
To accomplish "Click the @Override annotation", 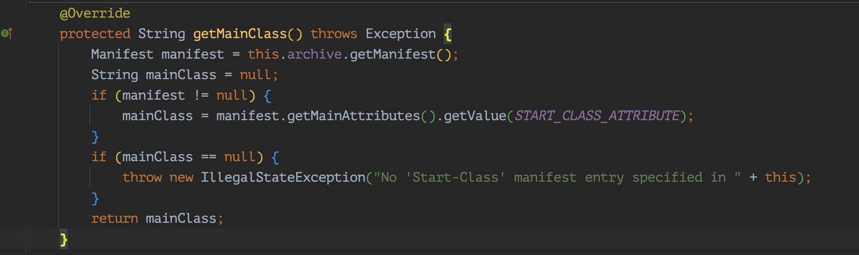I will pos(95,13).
